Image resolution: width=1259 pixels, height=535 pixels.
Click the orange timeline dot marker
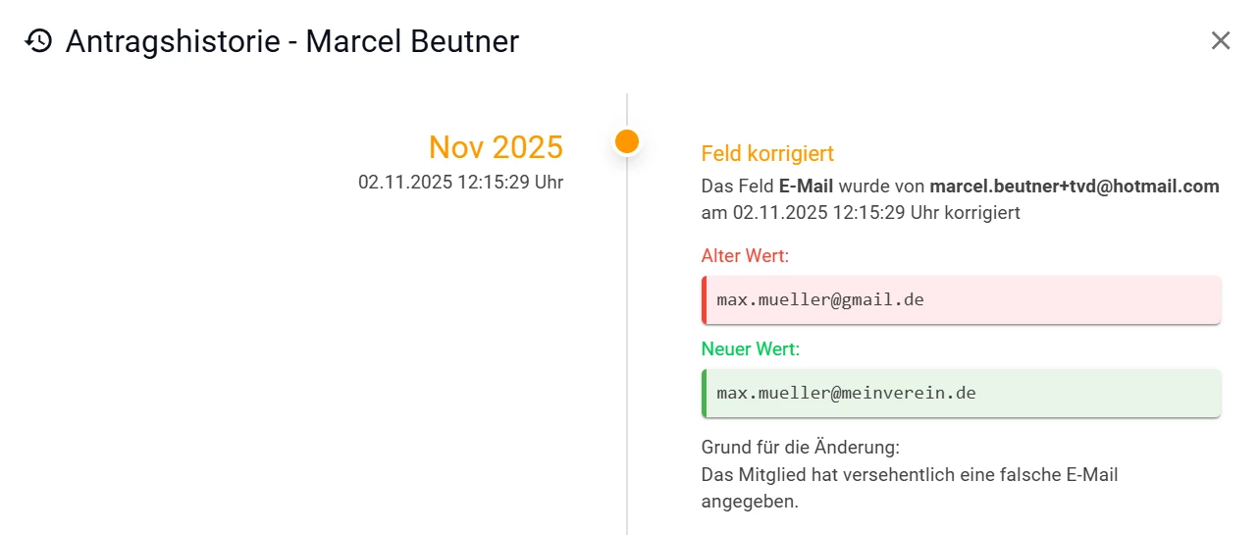point(627,141)
